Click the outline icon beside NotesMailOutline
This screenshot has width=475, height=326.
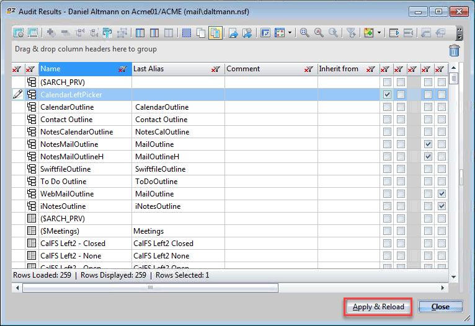32,144
